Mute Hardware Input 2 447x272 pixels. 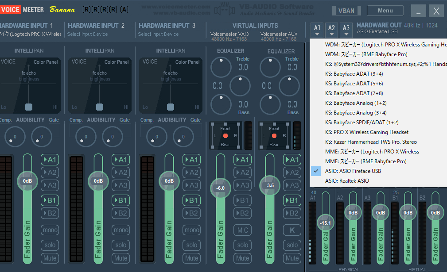pos(120,258)
